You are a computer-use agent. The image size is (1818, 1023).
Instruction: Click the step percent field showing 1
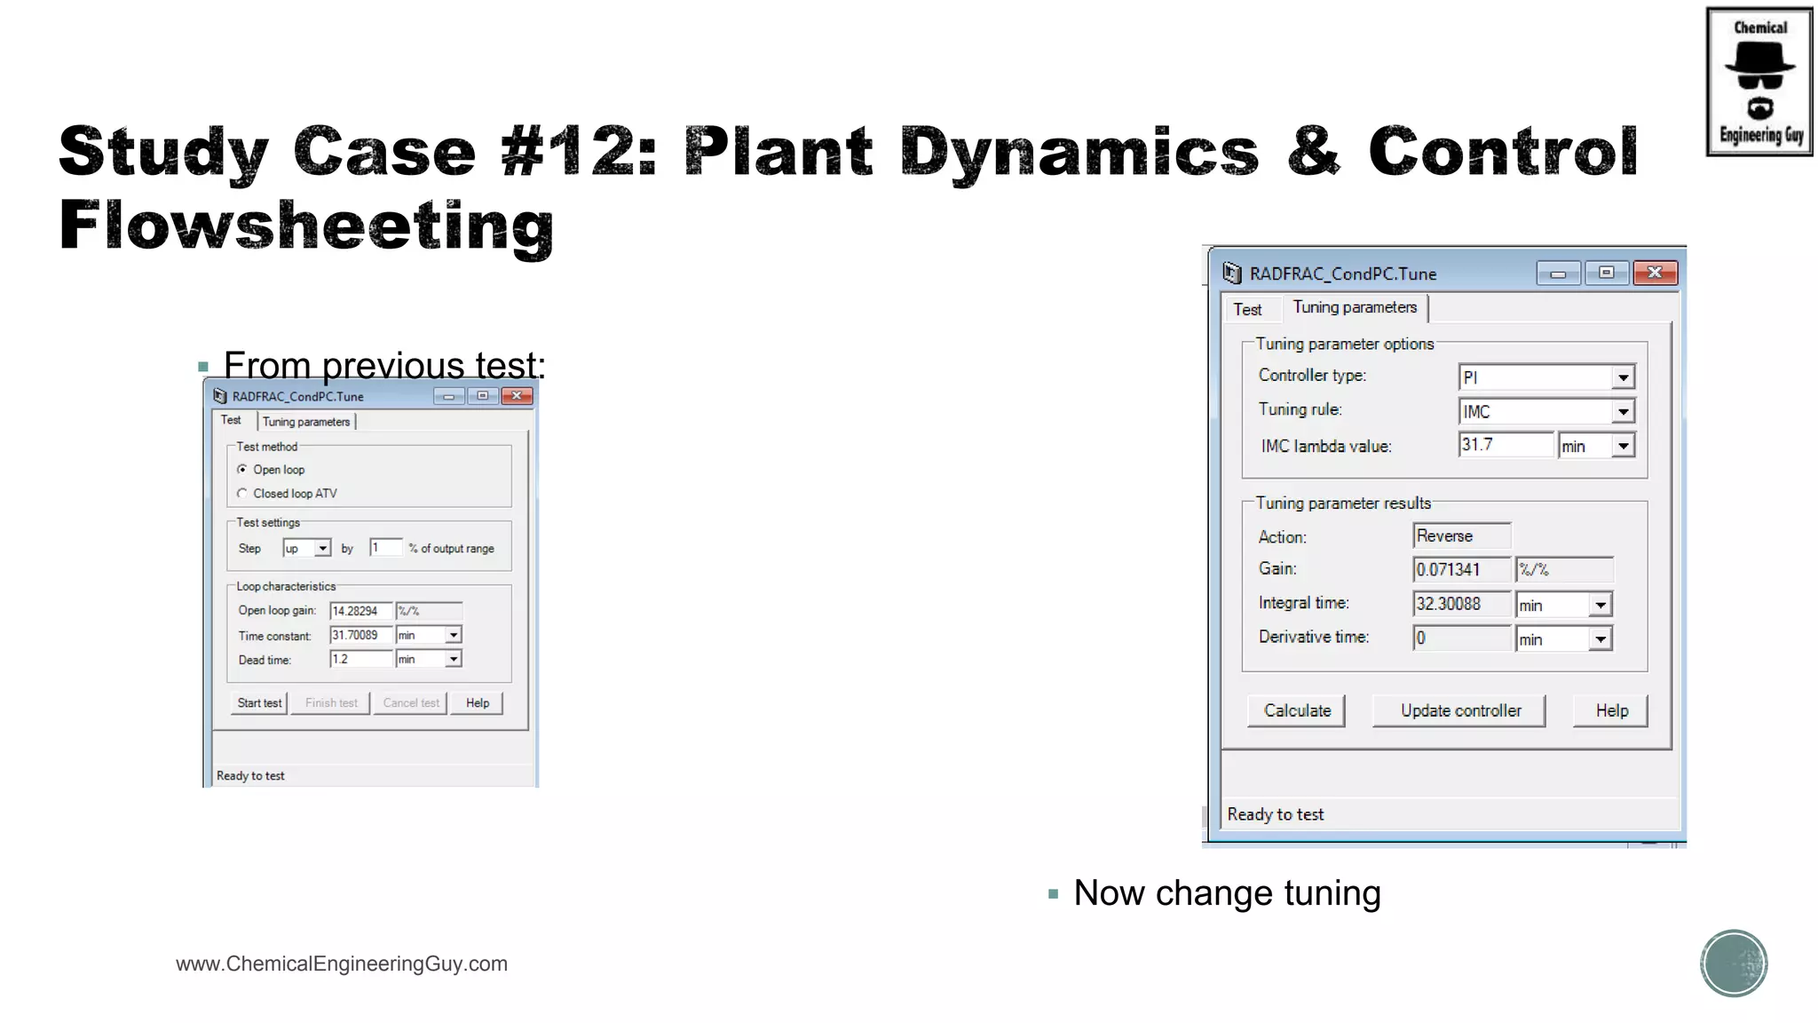[386, 548]
